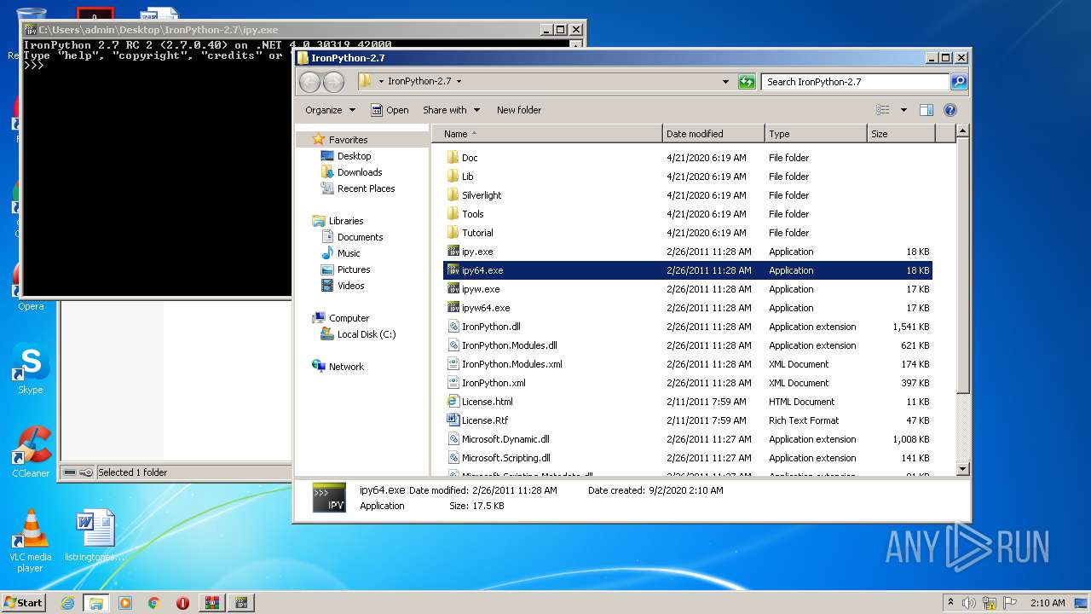Open the Music library

click(x=349, y=253)
